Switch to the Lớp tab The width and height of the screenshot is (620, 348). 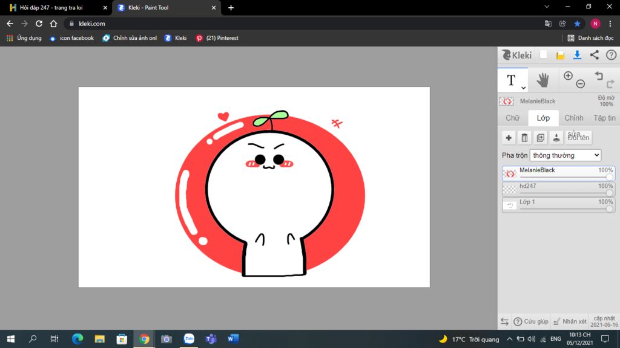(x=543, y=118)
